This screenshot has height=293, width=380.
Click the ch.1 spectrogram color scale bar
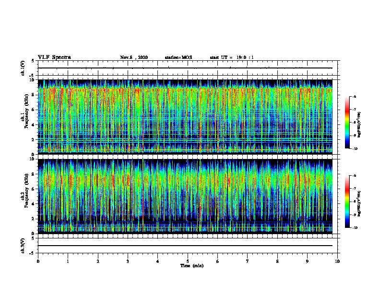tap(347, 123)
